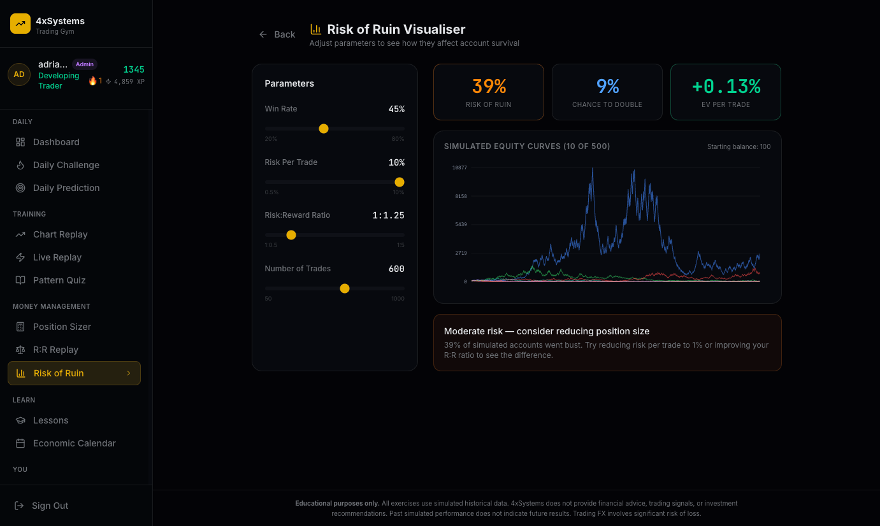Click the '1000' maximum trades label
880x526 pixels.
[x=398, y=299]
